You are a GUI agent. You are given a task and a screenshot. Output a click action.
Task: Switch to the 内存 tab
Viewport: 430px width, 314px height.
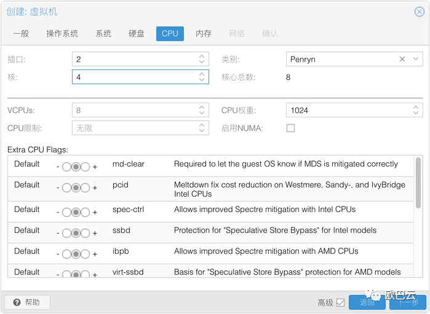[204, 34]
